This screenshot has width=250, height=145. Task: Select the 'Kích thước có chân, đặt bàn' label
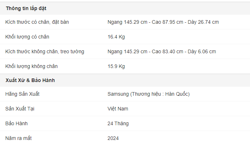(x=37, y=22)
